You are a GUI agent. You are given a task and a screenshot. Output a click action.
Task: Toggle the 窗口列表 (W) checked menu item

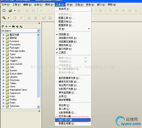pos(73,49)
